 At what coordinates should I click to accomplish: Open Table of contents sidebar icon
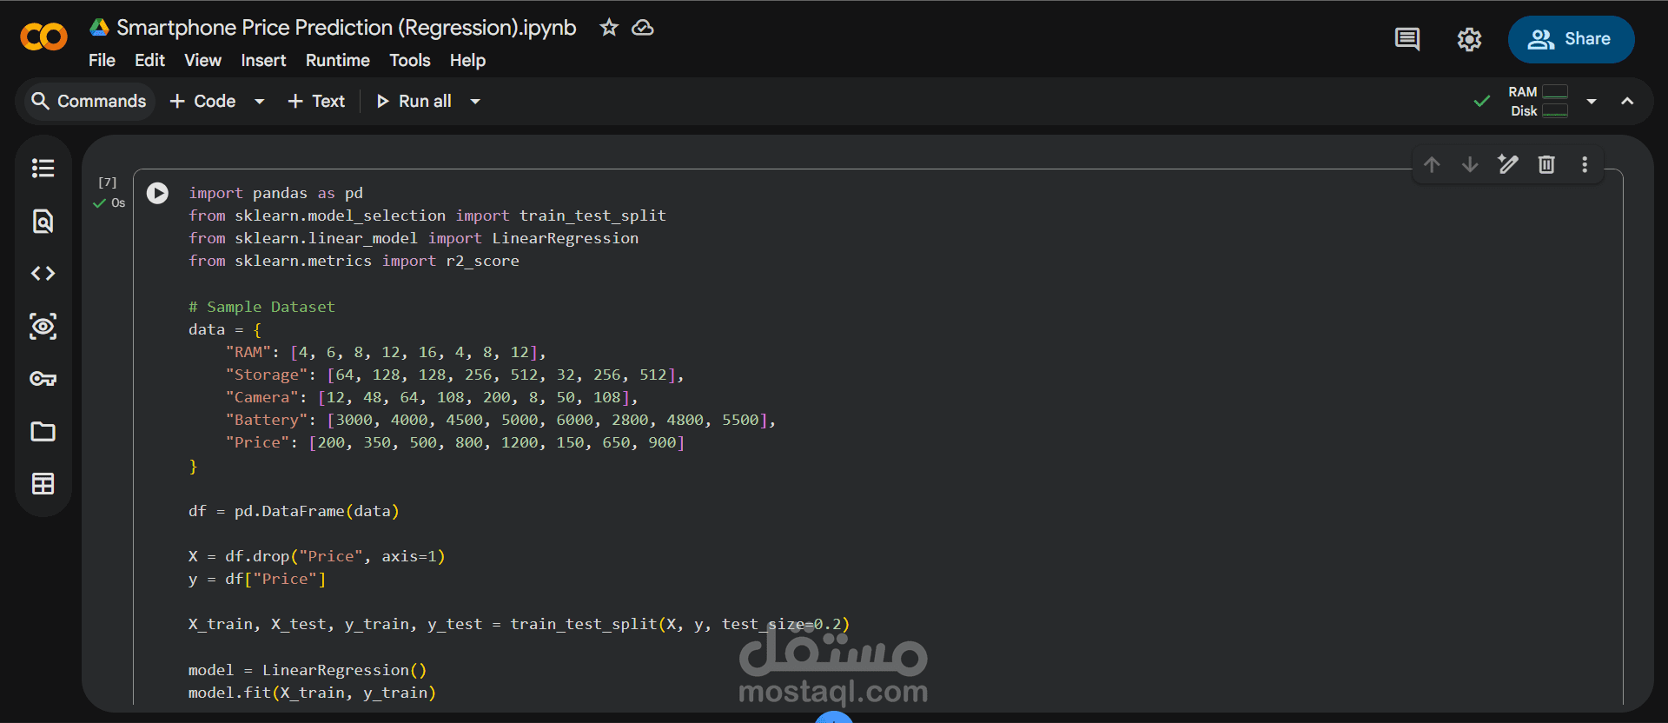43,168
